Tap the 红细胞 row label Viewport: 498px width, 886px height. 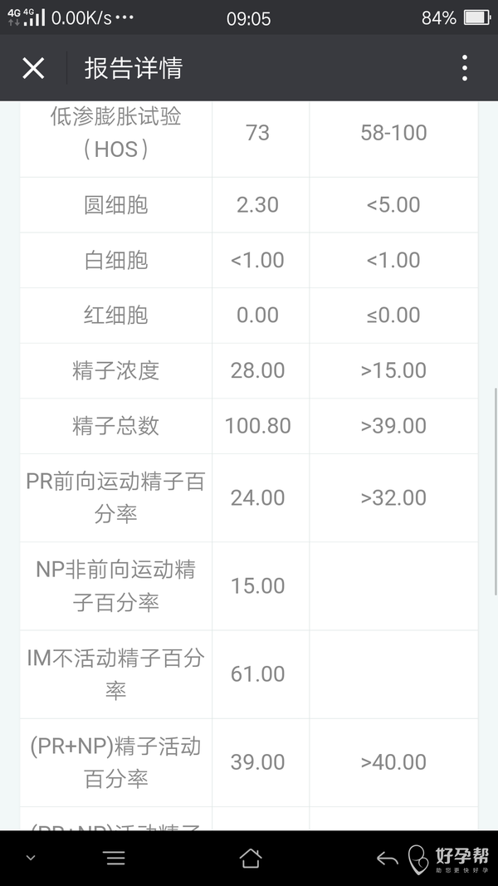point(115,315)
